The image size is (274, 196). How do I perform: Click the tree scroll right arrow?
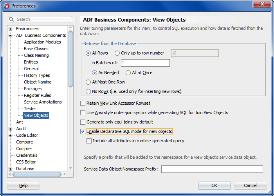pos(65,174)
